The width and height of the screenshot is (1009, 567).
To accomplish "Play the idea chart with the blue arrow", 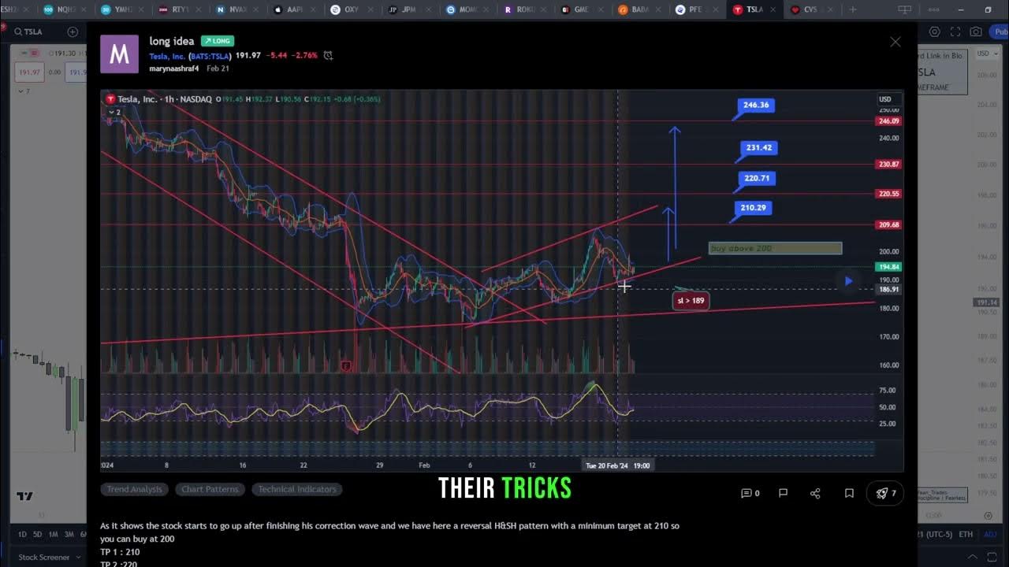I will [x=848, y=280].
